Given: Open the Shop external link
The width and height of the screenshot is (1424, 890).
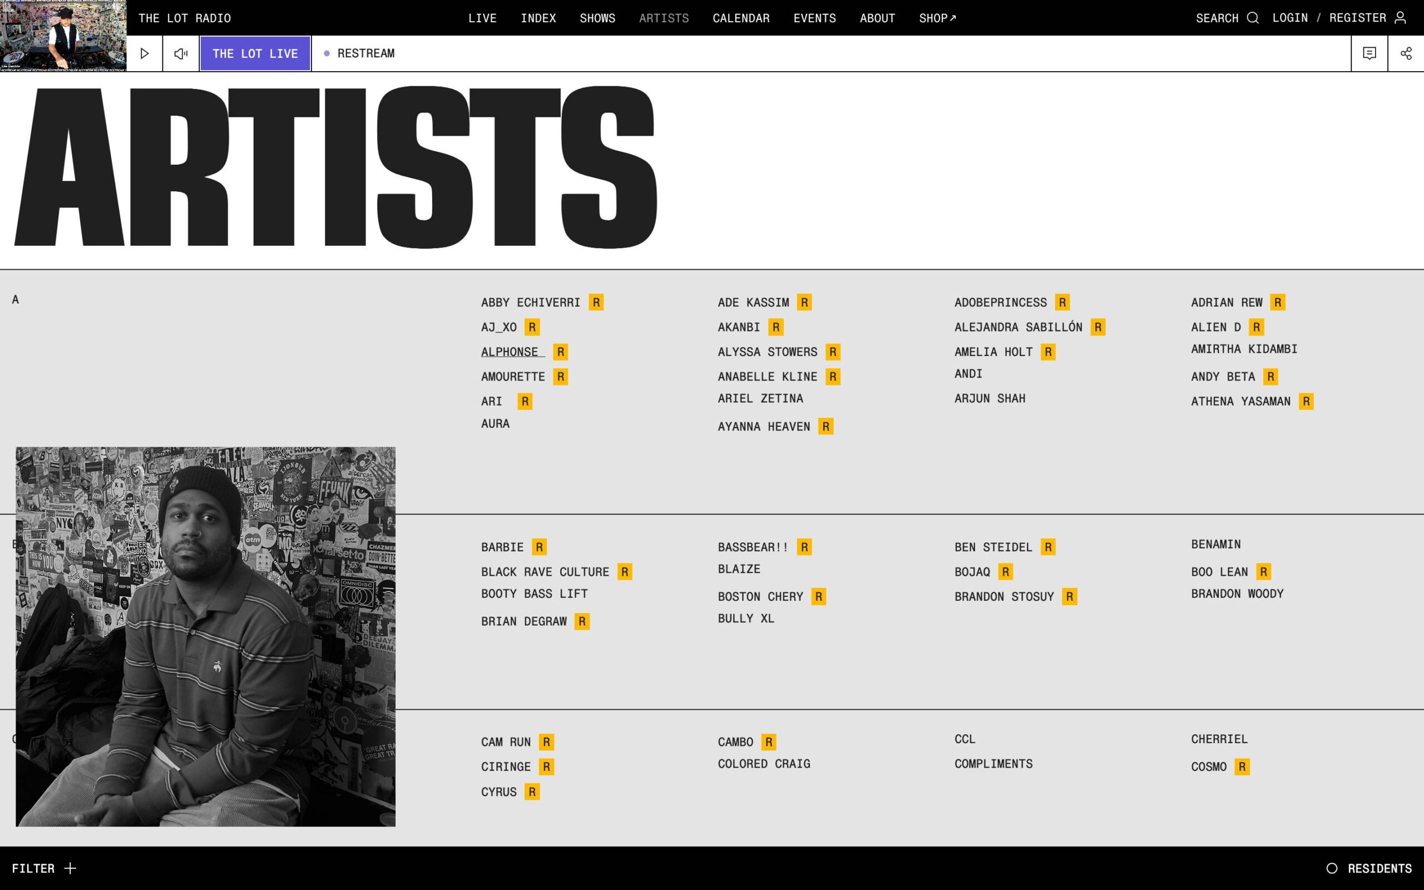Looking at the screenshot, I should (937, 18).
